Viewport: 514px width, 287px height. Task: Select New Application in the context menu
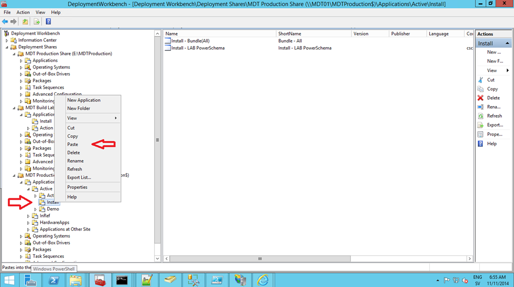coord(84,100)
